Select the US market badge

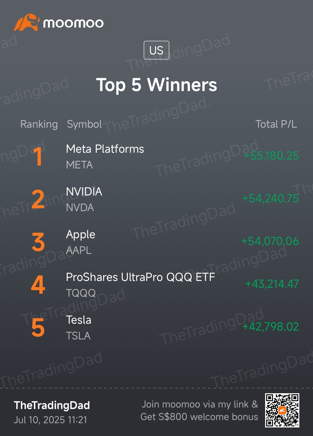pyautogui.click(x=156, y=50)
